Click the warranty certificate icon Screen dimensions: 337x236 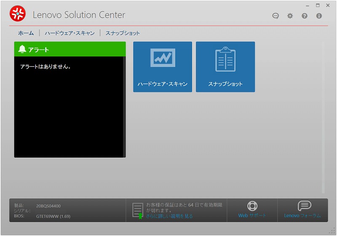point(138,211)
